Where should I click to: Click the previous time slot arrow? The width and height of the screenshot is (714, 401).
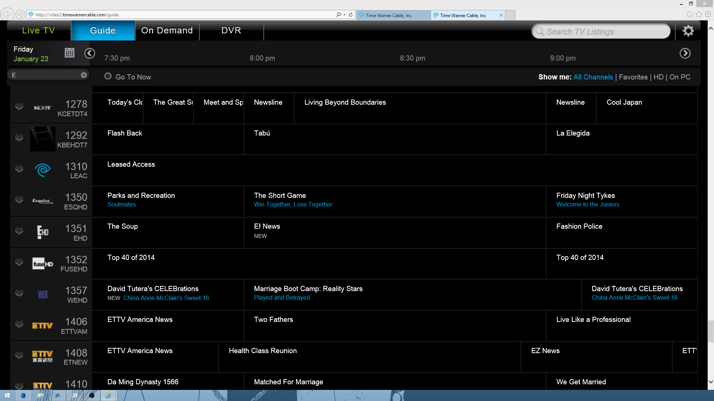90,53
